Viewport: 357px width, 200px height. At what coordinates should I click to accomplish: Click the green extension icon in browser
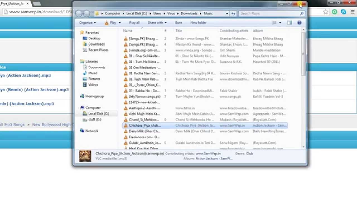(335, 12)
